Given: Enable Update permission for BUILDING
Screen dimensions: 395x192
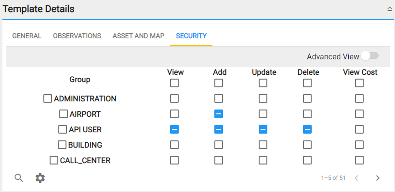Looking at the screenshot, I should (263, 145).
